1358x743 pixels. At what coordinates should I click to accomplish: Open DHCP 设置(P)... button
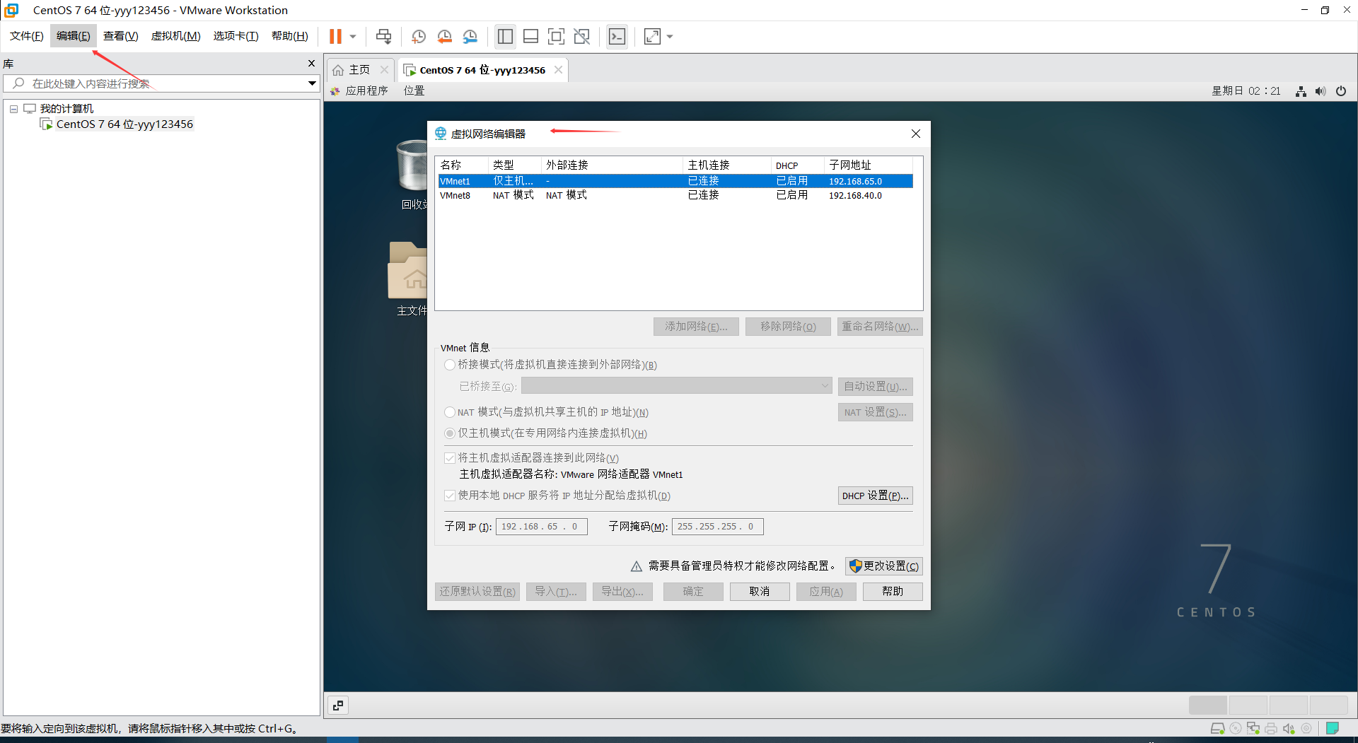pos(876,496)
